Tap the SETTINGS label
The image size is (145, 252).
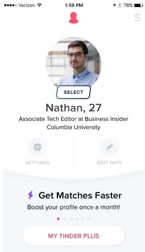tap(38, 163)
